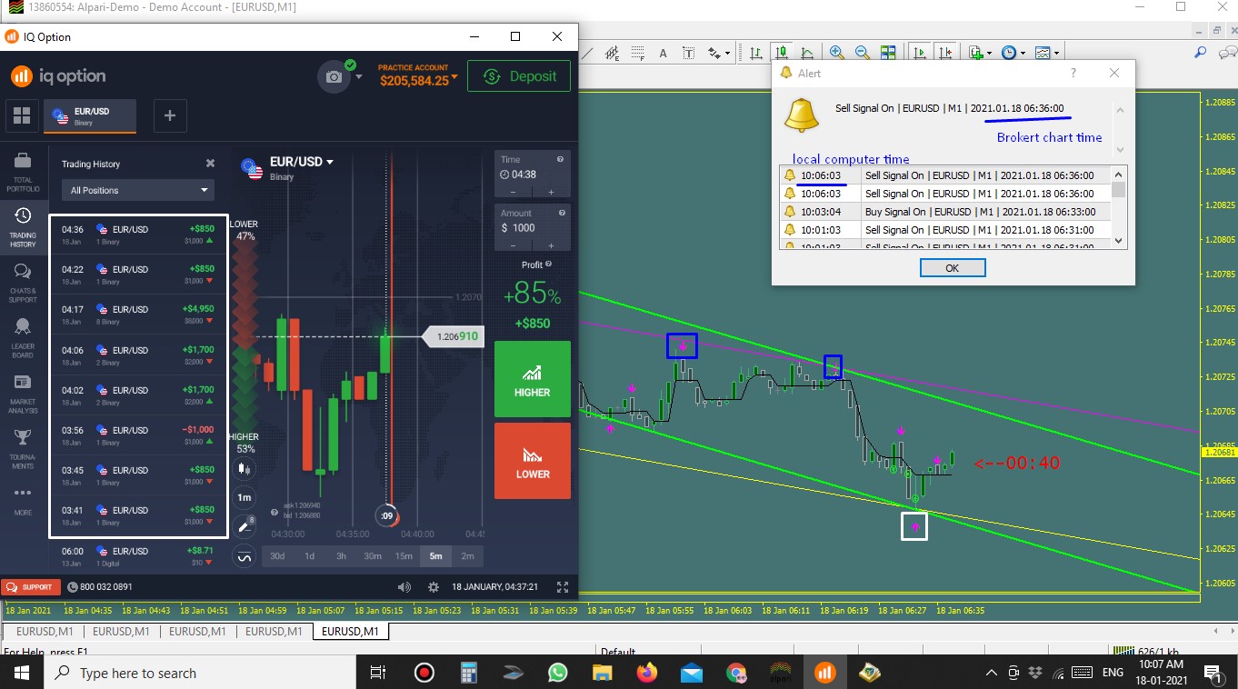1238x689 pixels.
Task: Increase the expiration Time with plus
Action: (551, 192)
